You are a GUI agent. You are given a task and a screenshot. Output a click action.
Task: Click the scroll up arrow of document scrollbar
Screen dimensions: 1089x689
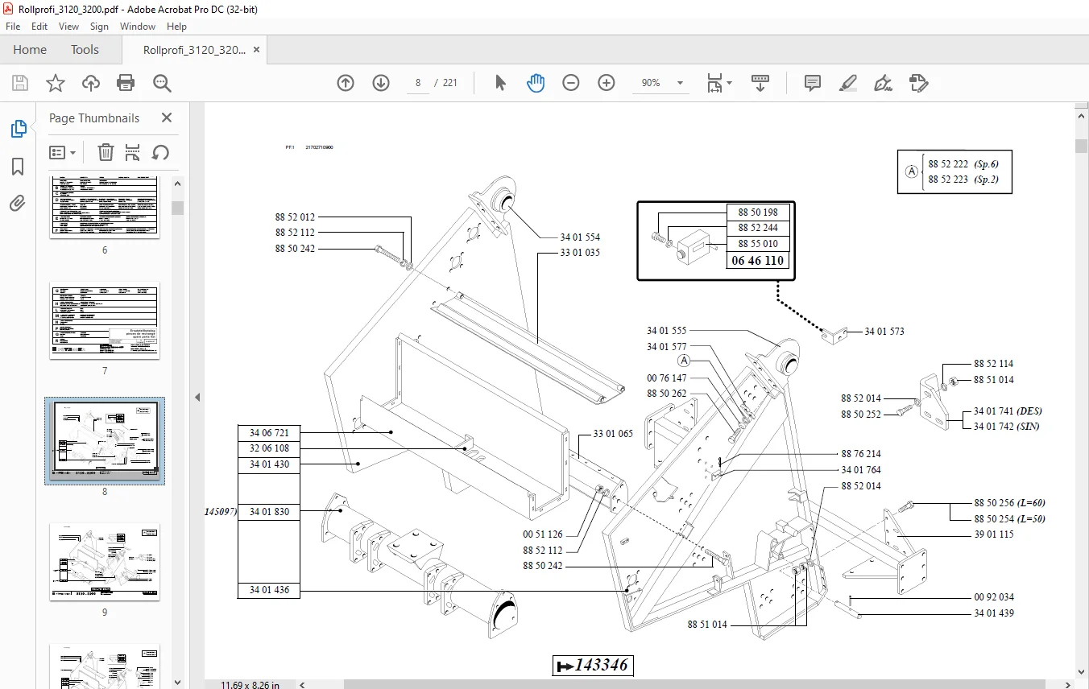click(x=1082, y=117)
